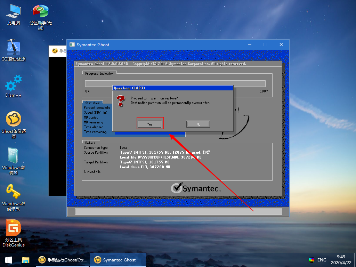Click 'Proceed with partition restore?' text

click(x=154, y=98)
